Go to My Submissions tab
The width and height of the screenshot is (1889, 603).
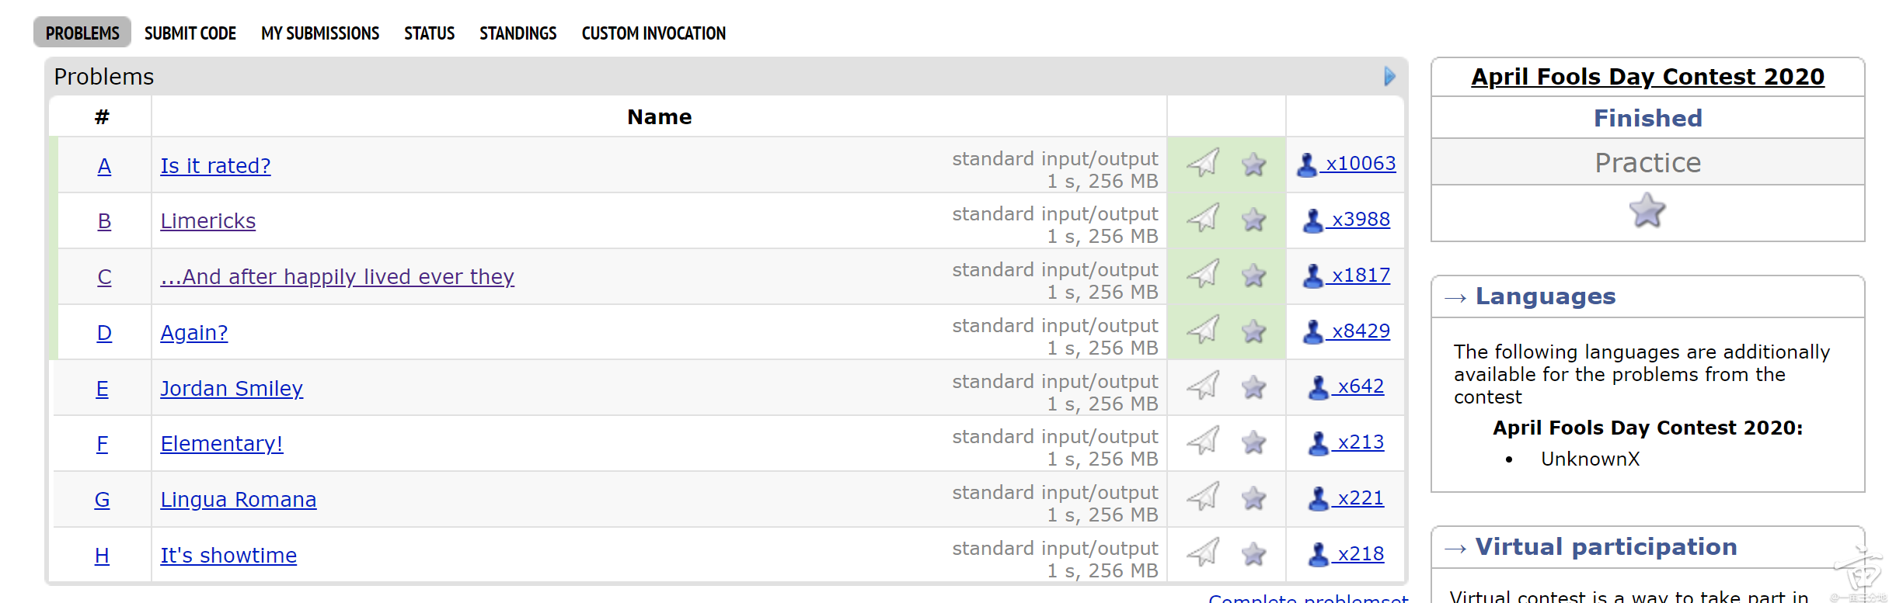[x=320, y=33]
